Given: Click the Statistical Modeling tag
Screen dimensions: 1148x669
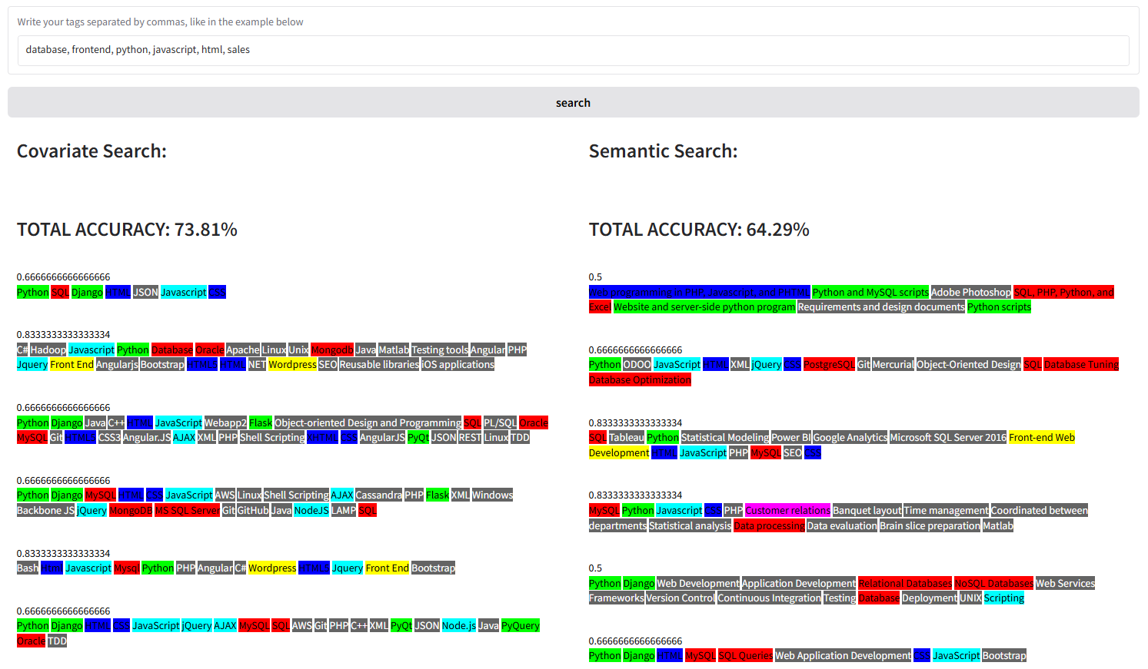Looking at the screenshot, I should pos(725,438).
